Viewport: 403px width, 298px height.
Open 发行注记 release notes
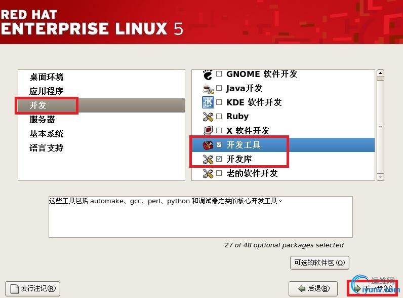point(32,289)
